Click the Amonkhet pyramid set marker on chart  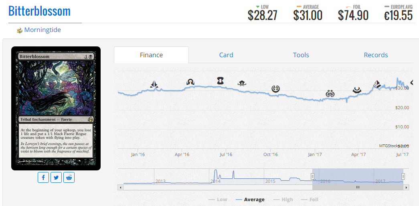pos(376,84)
